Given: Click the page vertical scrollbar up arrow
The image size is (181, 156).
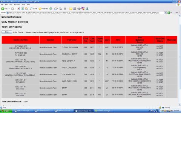Looking at the screenshot, I should point(180,15).
